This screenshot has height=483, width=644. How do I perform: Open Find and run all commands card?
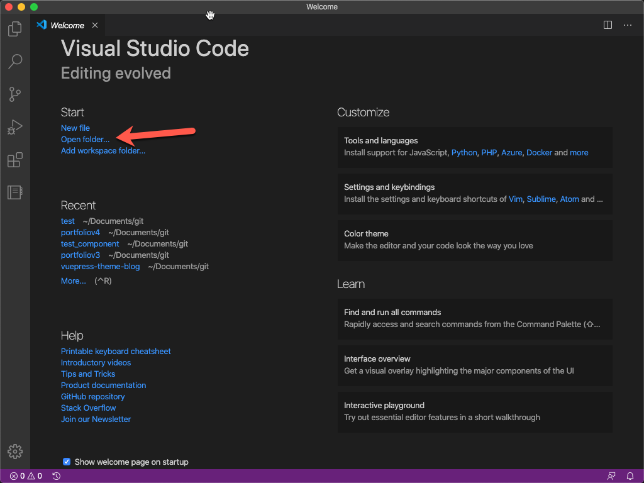[x=475, y=319]
